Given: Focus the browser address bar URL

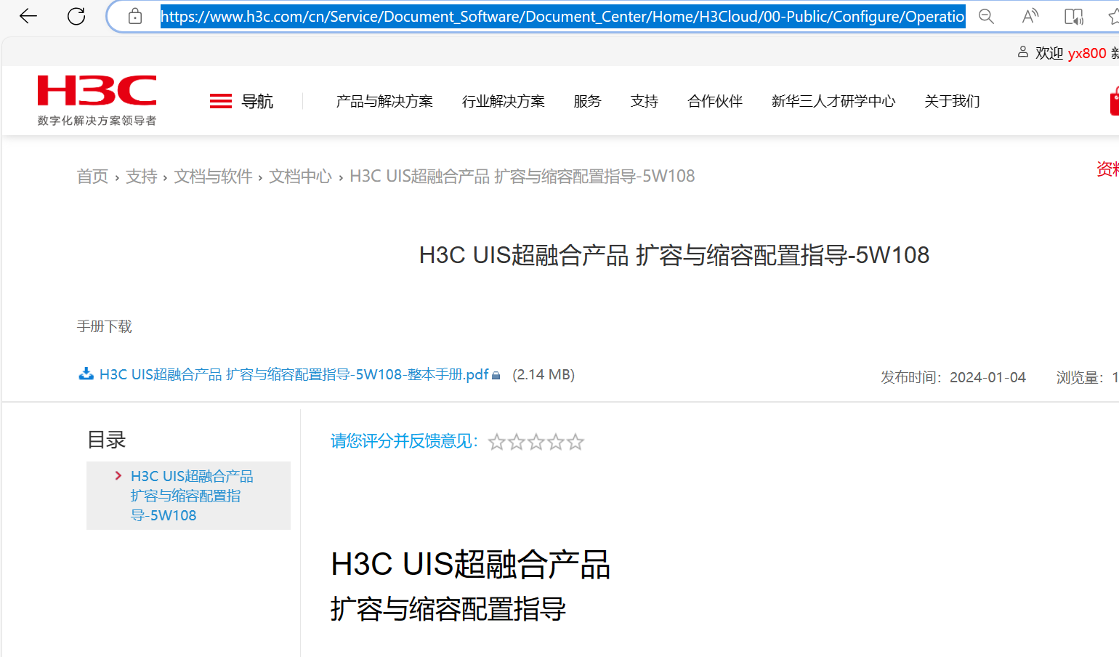Looking at the screenshot, I should tap(562, 16).
